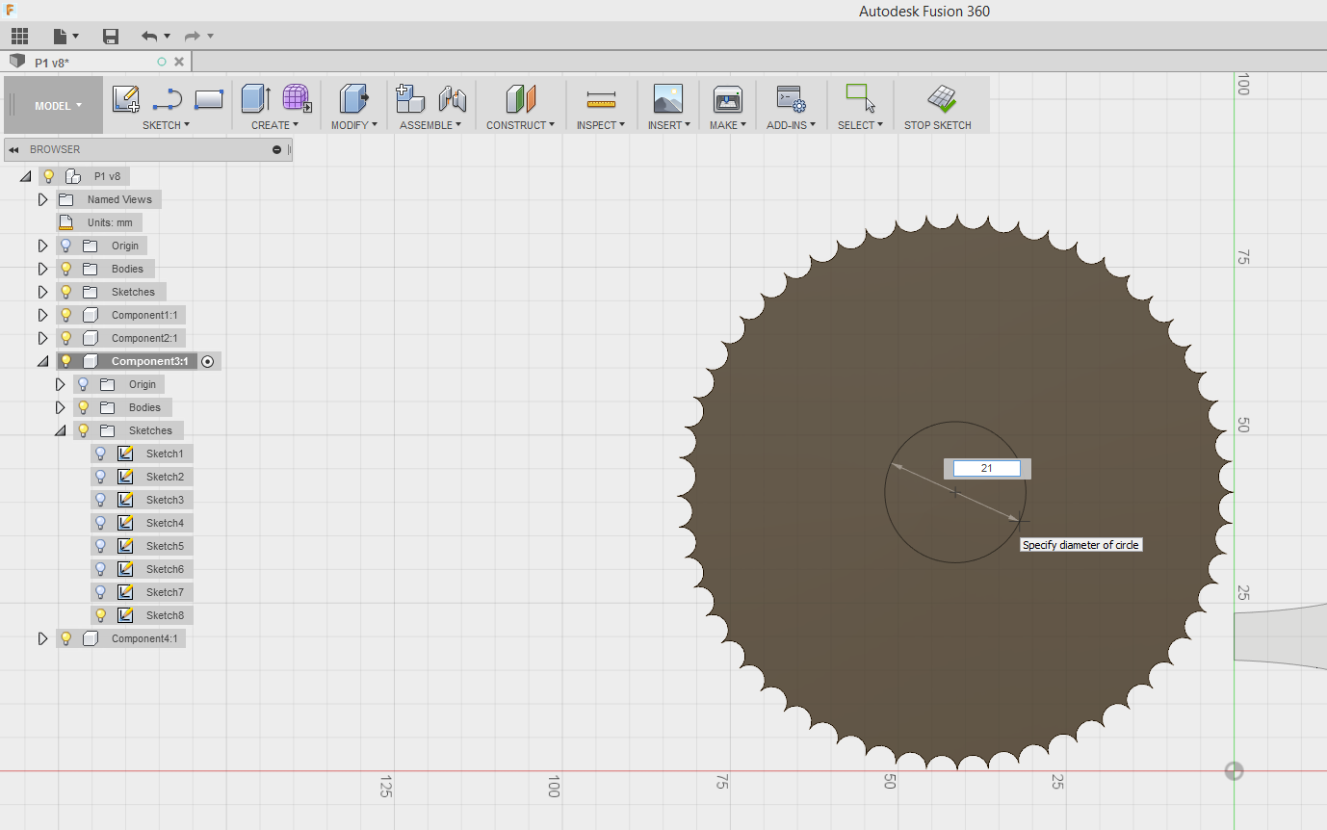Collapse the P1 v8 root node
The image size is (1327, 830).
click(x=25, y=177)
